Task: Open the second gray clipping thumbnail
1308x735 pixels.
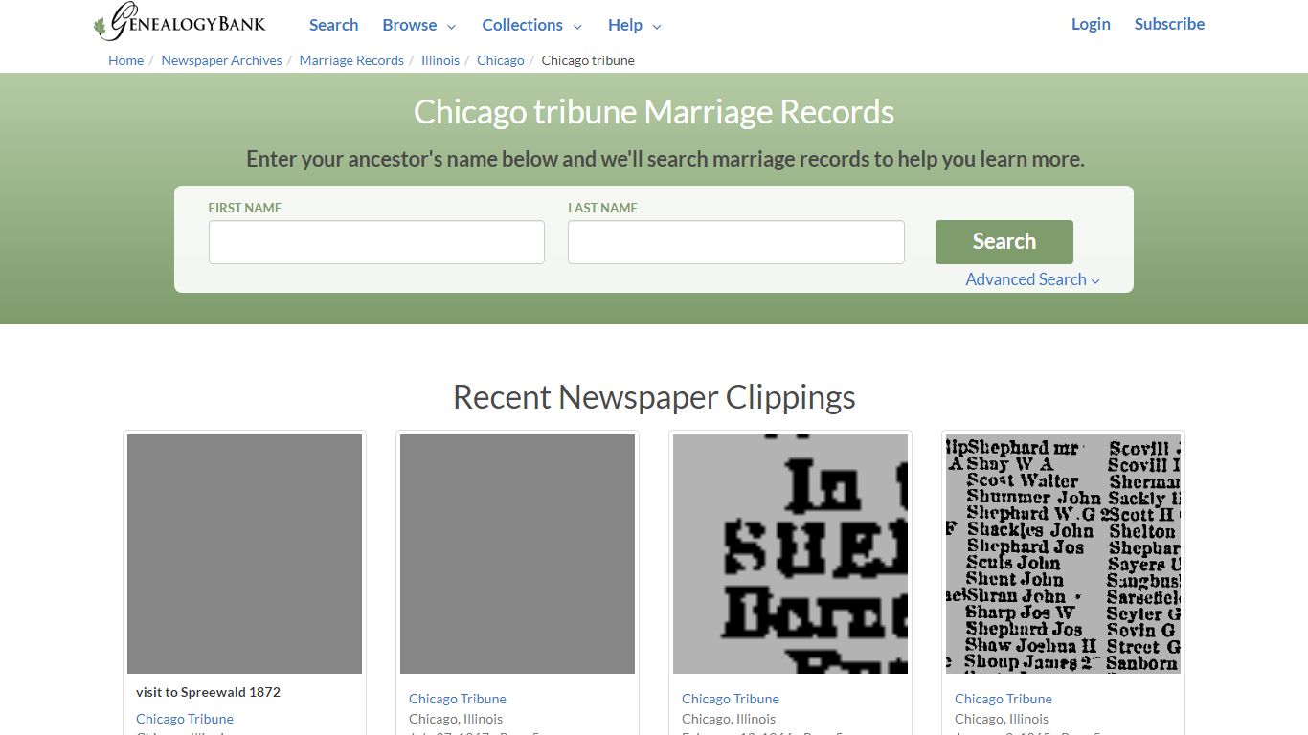Action: (x=517, y=554)
